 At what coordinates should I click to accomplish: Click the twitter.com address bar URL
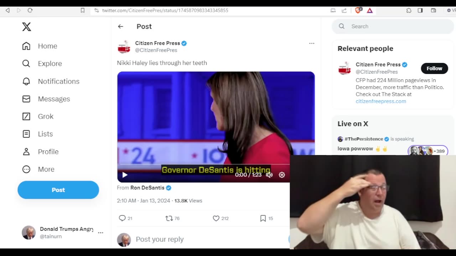click(165, 10)
